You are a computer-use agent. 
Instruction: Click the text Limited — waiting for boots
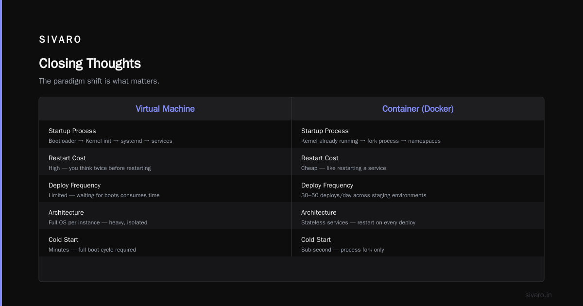coord(104,195)
